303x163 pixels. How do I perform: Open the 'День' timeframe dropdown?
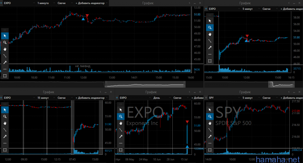pyautogui.click(x=162, y=98)
